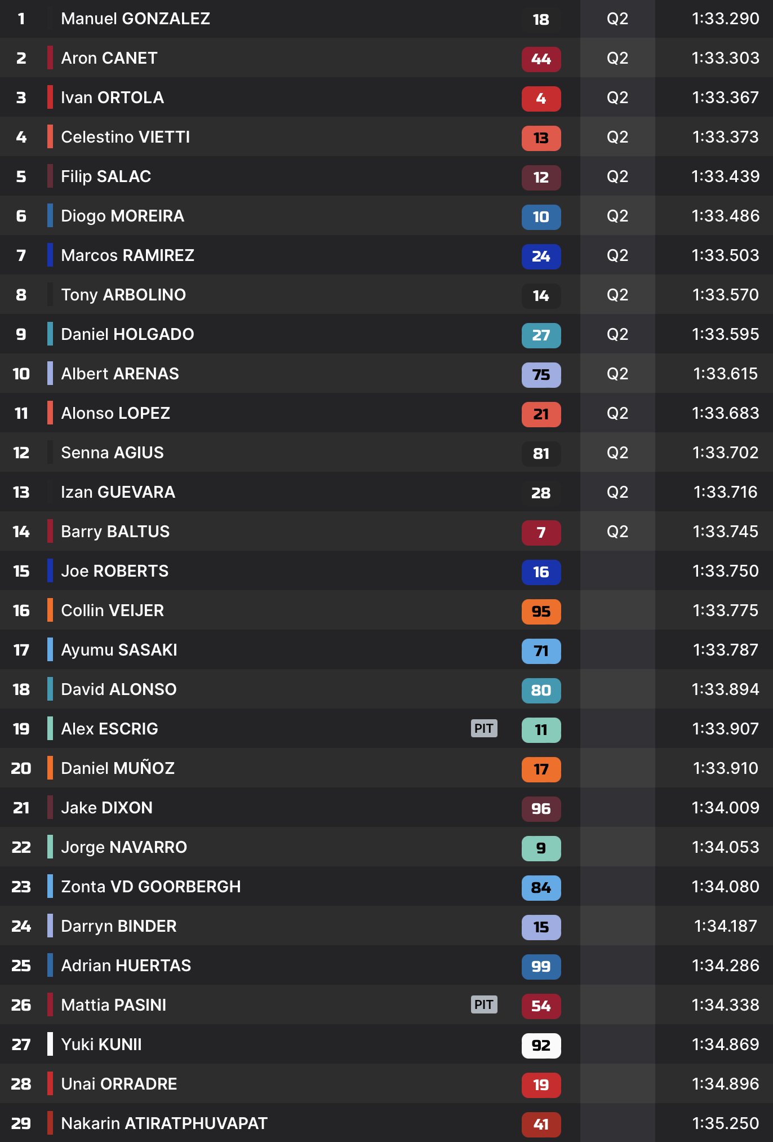Click the teal number 80 badge

(541, 690)
